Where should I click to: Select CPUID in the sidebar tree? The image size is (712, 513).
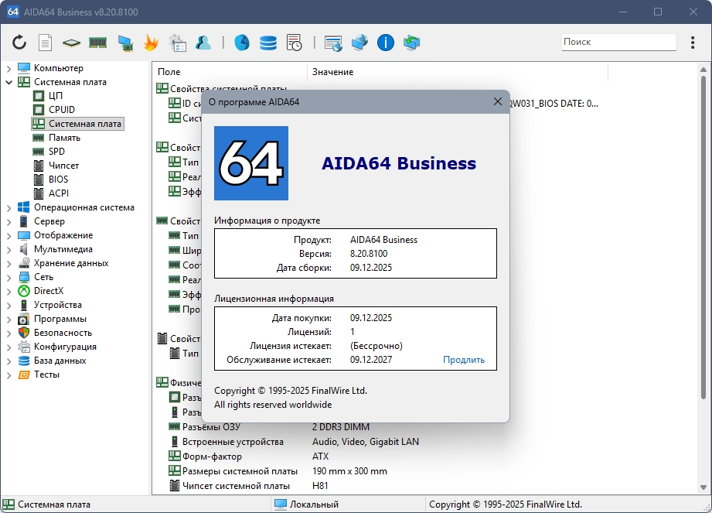click(x=62, y=110)
